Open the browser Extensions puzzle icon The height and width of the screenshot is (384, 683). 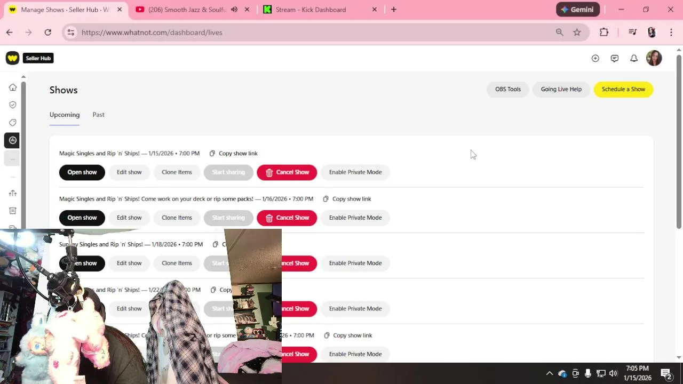click(x=604, y=33)
